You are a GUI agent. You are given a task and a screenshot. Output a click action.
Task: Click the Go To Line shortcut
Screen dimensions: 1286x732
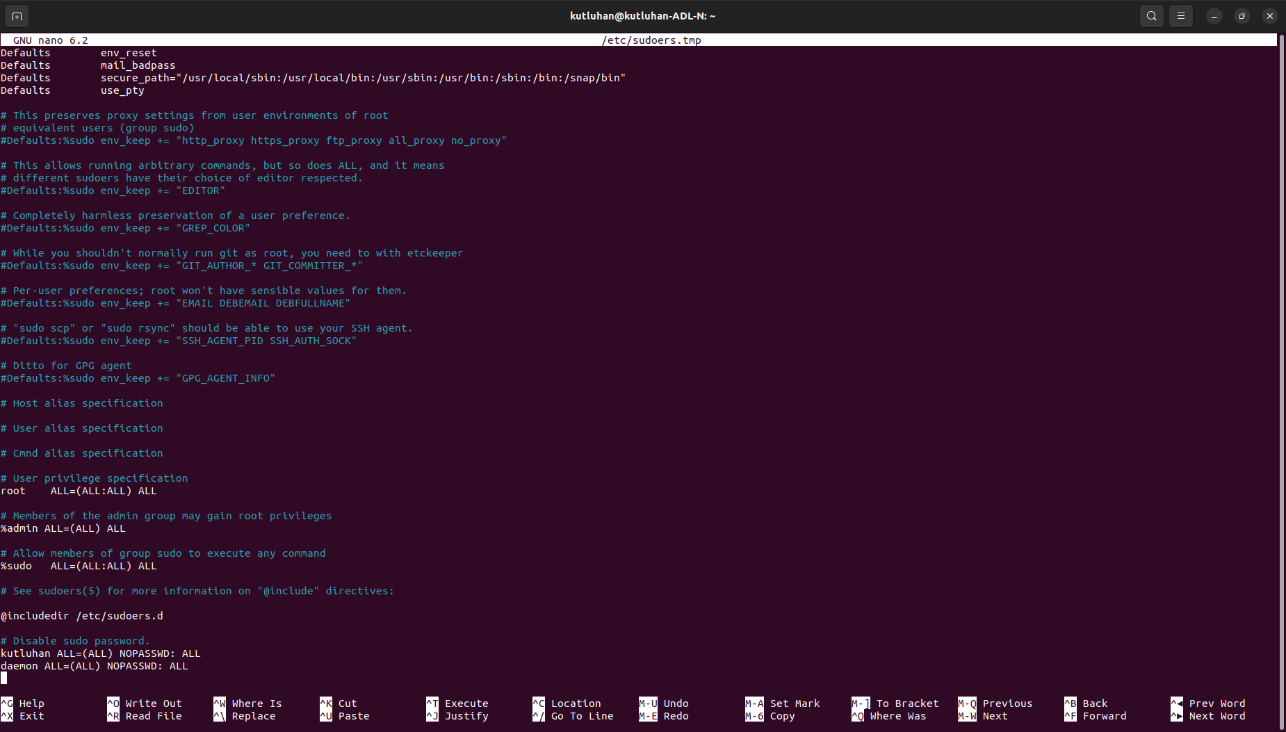coord(582,716)
